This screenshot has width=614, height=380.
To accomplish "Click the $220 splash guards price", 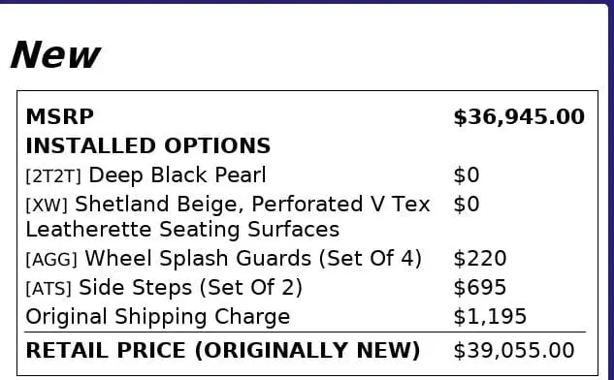I will pos(480,258).
